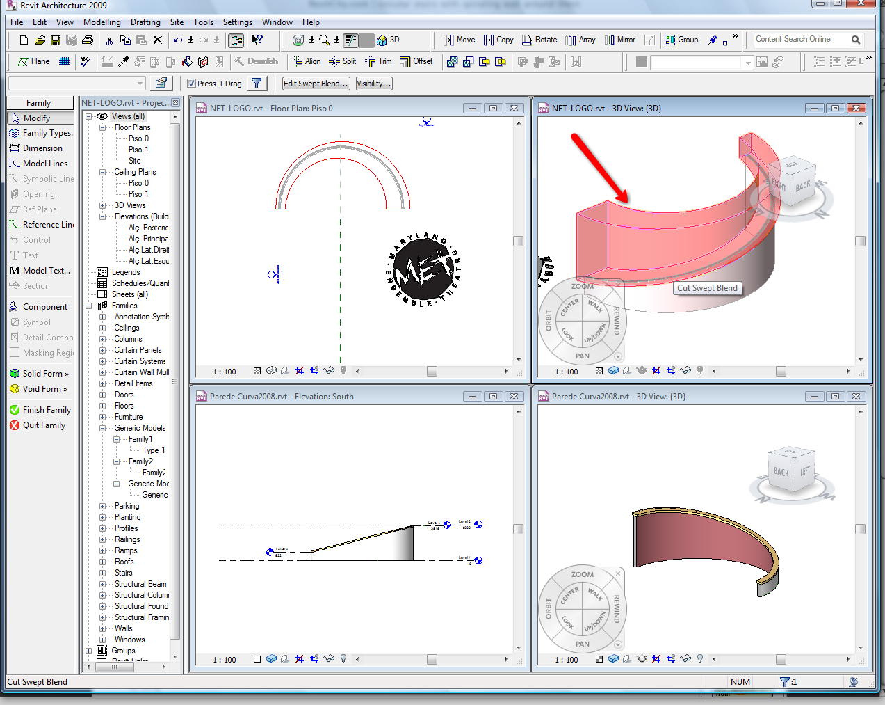Viewport: 885px width, 705px height.
Task: Select the Rotate tool
Action: 539,40
